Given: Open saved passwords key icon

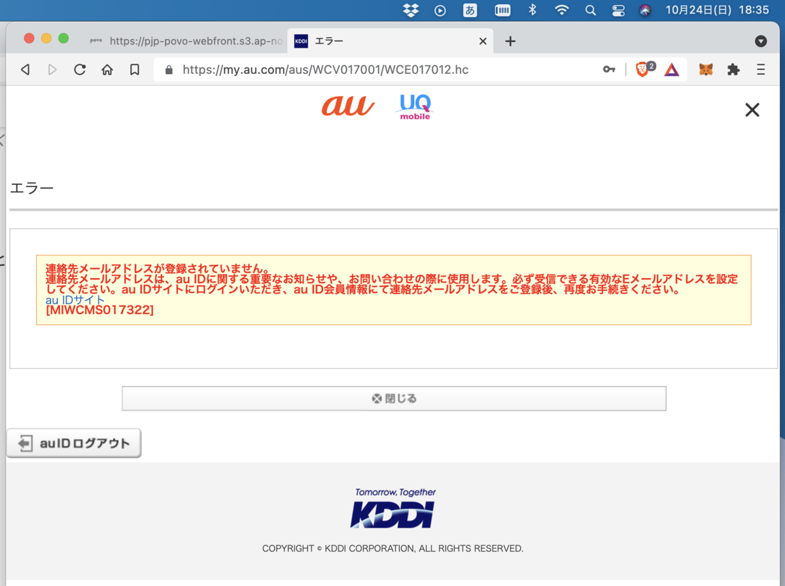Looking at the screenshot, I should point(609,69).
